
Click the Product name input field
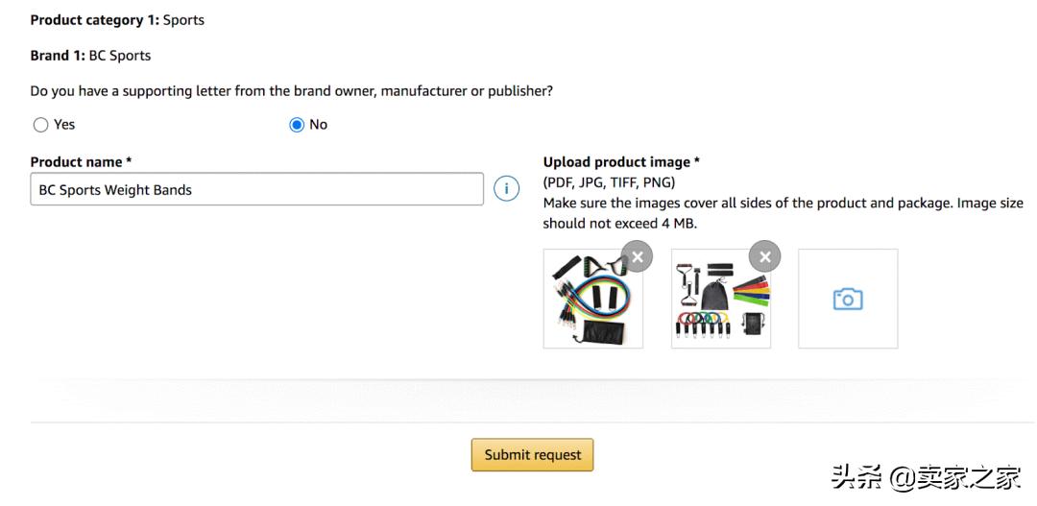coord(256,189)
